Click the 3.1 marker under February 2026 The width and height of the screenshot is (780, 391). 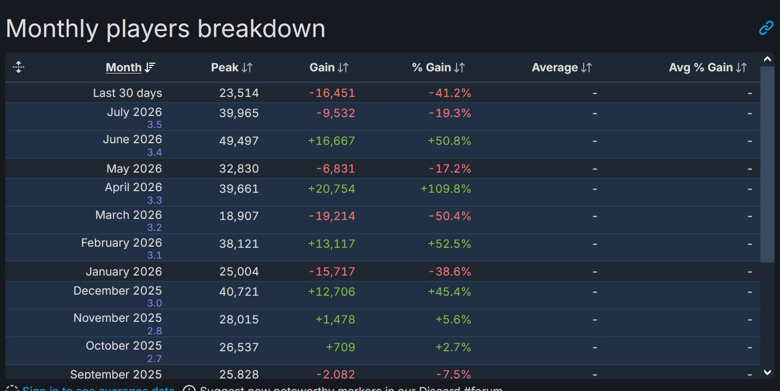pyautogui.click(x=154, y=255)
